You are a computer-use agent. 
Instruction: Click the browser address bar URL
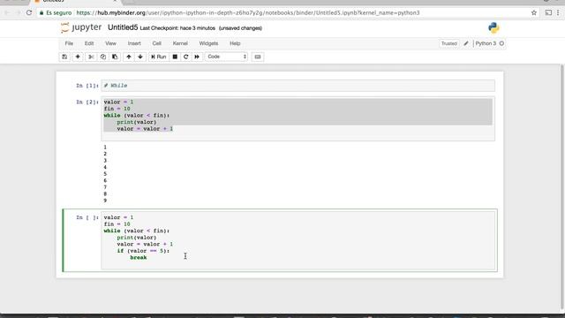point(248,12)
